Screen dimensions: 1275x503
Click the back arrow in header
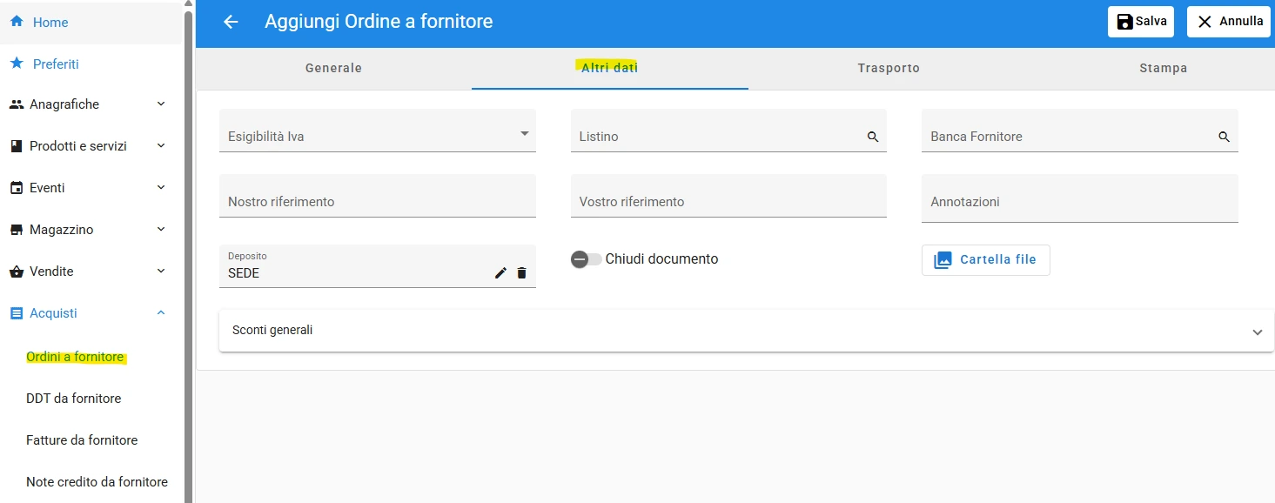[231, 22]
